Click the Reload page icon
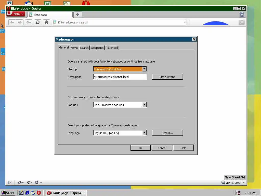Viewport: 261px width, 196px height. (38, 22)
